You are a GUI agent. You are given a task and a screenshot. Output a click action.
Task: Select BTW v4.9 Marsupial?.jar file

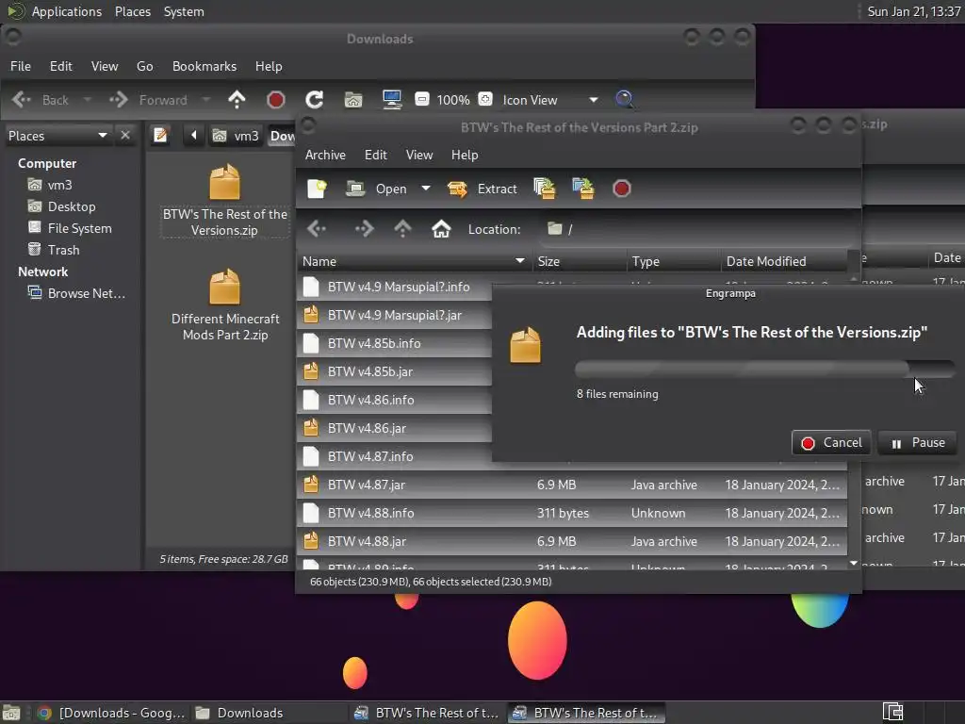pos(395,315)
